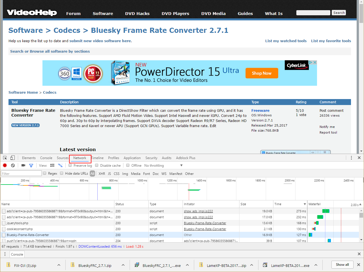
Task: Open the Freeware type link
Action: pos(260,110)
